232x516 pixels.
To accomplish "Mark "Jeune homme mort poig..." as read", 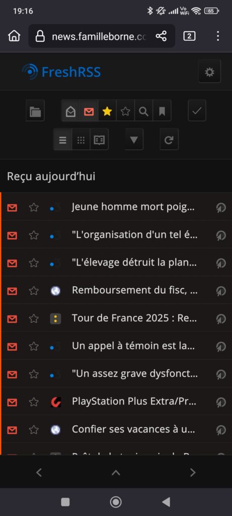I will (12, 208).
